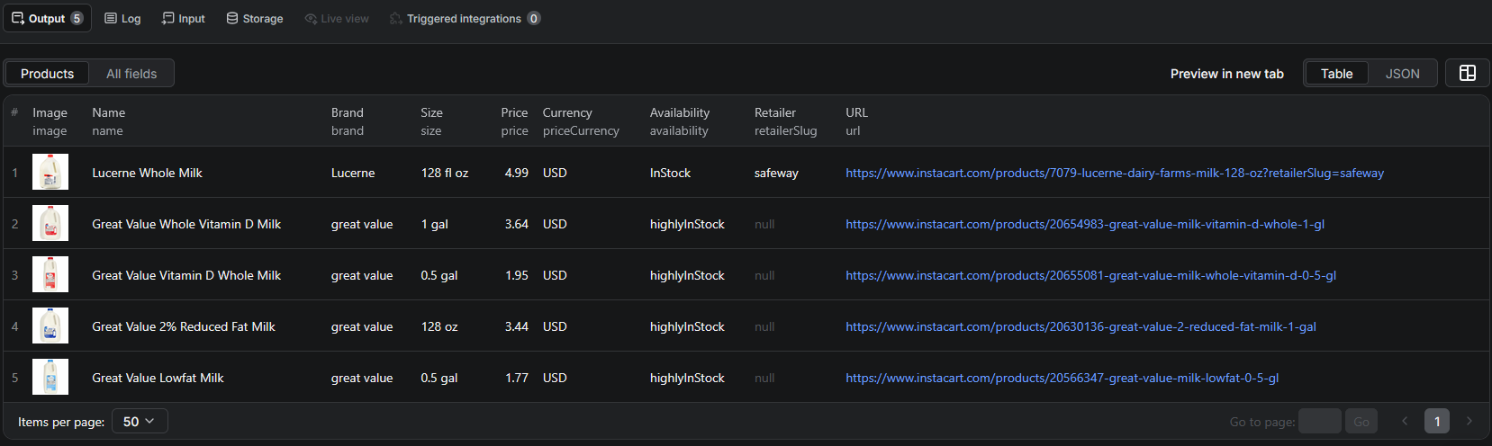Click Preview in new tab
1492x446 pixels.
1226,74
